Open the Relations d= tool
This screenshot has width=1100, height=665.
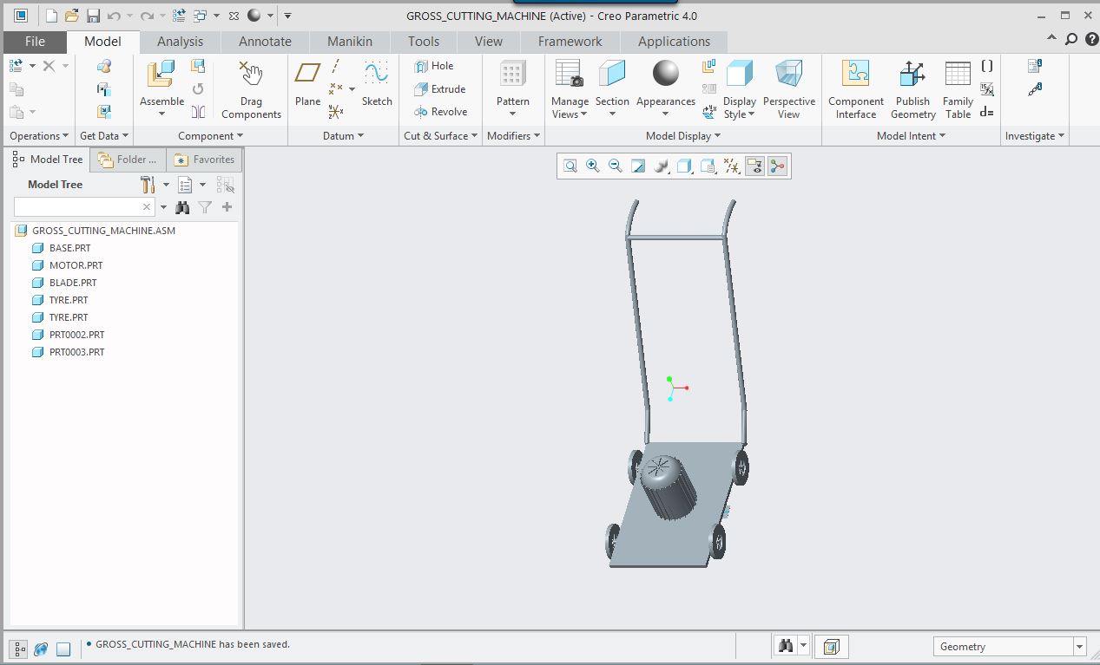coord(987,112)
